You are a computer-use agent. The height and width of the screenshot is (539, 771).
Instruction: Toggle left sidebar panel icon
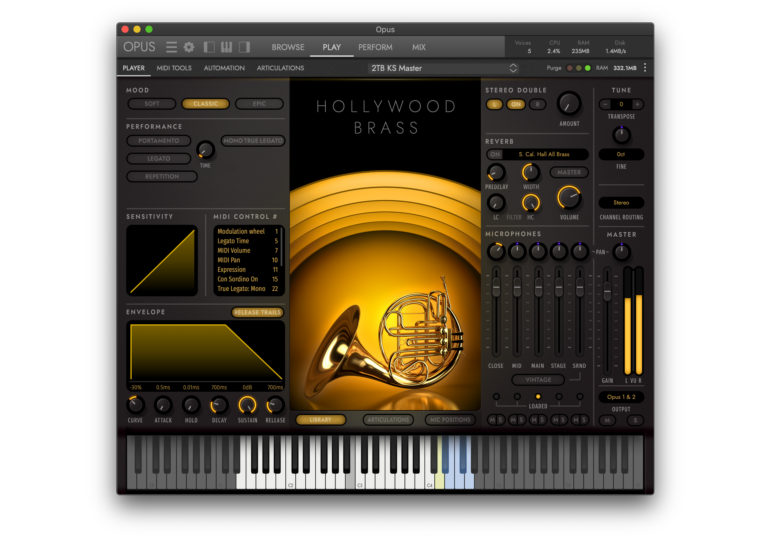pyautogui.click(x=209, y=47)
